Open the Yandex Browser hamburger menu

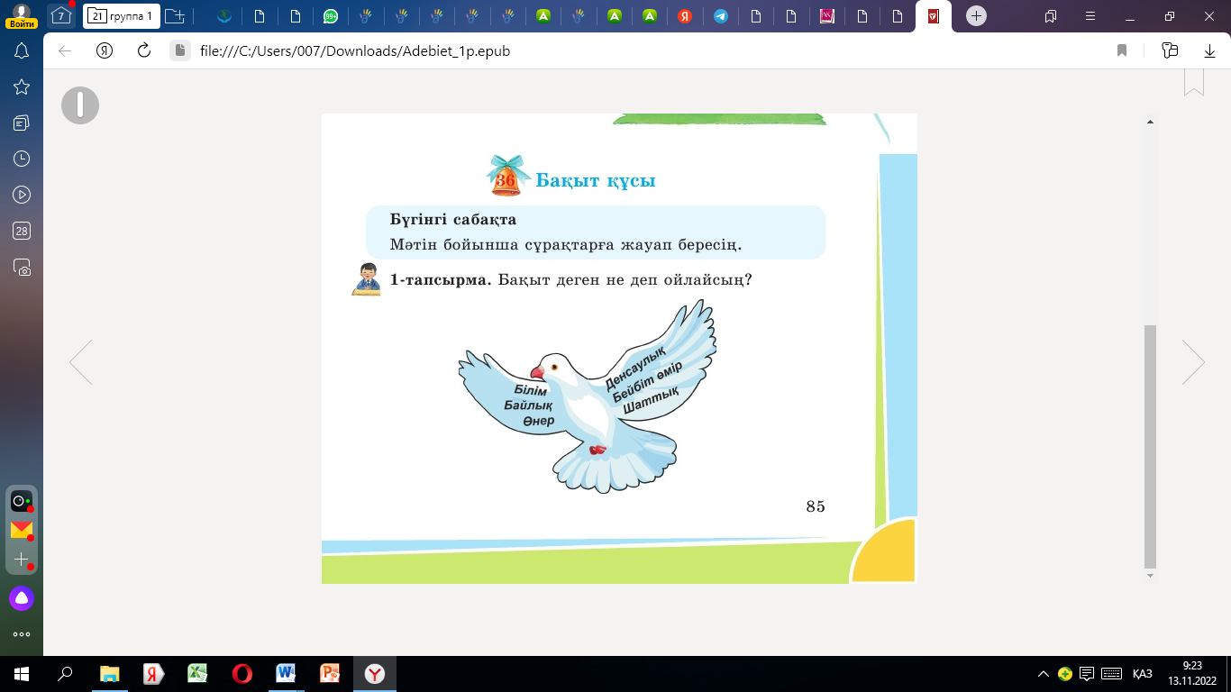coord(1090,16)
